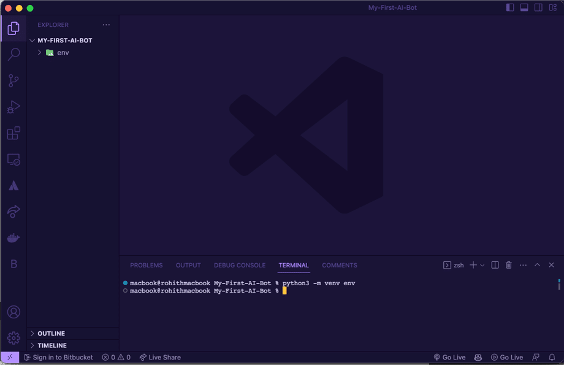Click Sign in to Bitbucket

coord(59,358)
